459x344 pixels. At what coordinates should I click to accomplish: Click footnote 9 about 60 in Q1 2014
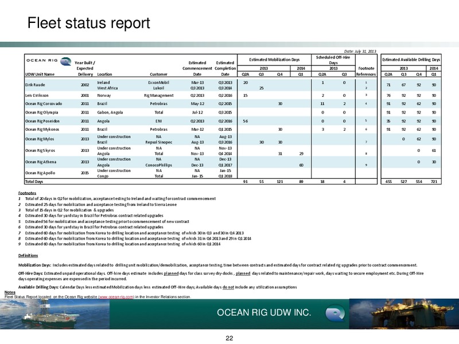click(x=119, y=244)
